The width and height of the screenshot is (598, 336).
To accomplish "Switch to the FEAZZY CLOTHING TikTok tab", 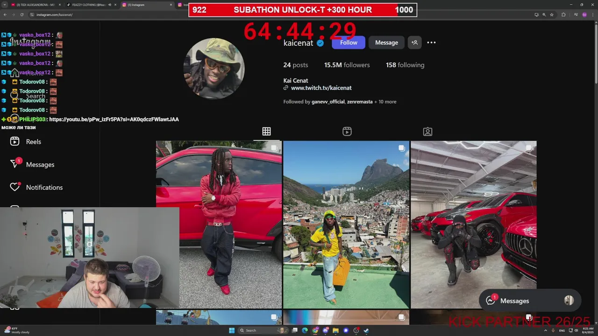I will pos(88,5).
